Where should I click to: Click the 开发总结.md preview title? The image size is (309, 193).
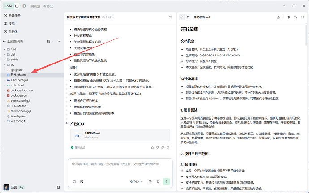click(x=202, y=17)
